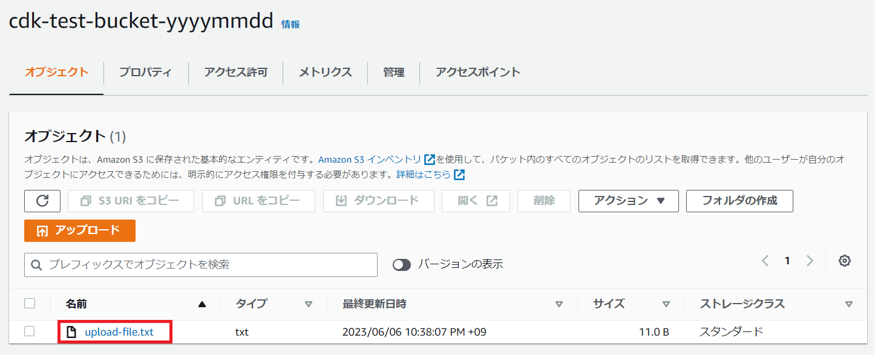Click the upload-file.txt file icon
This screenshot has width=875, height=355.
(71, 332)
